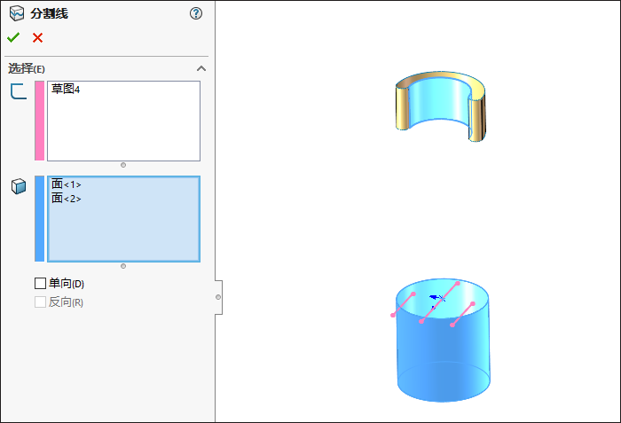This screenshot has height=423, width=621.
Task: Click the blue face selection color bar
Action: click(40, 219)
